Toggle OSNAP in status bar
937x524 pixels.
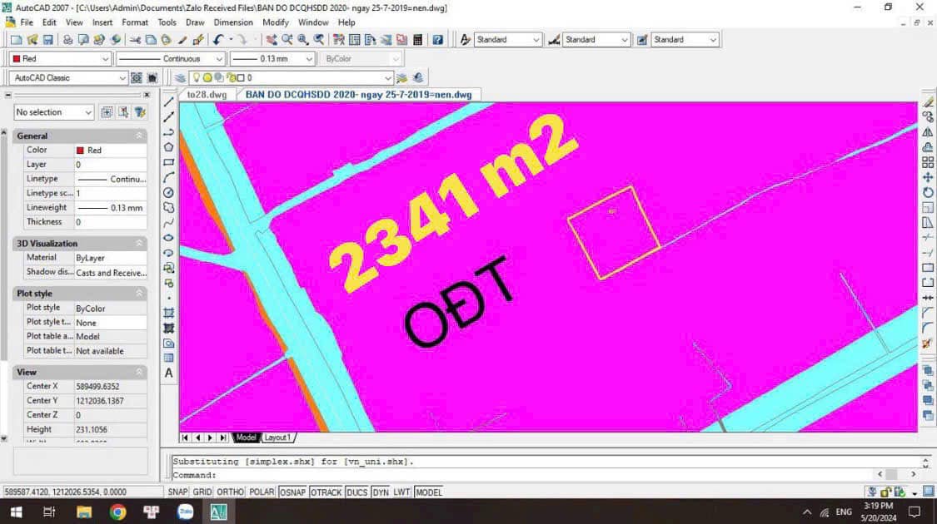click(x=292, y=492)
